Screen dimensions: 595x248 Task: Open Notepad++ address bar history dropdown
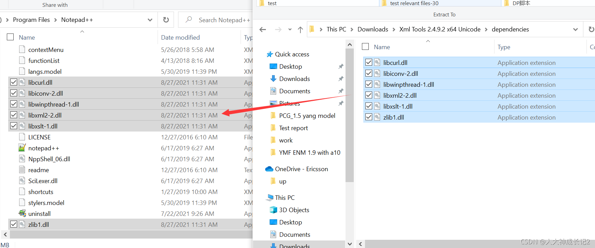coord(150,20)
